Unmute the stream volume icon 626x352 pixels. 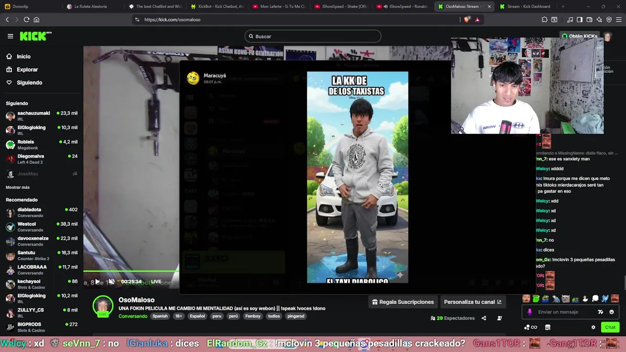[112, 282]
